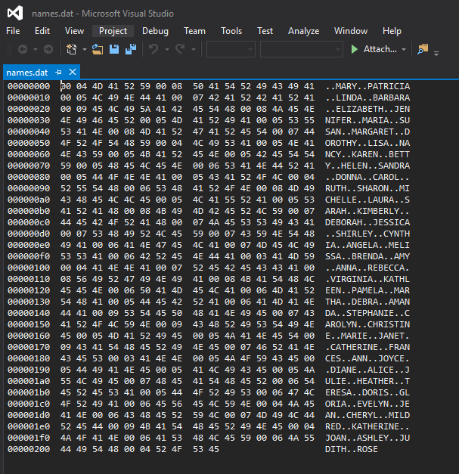Expand the Attach button dropdown arrow
Viewport: 459px width, 474px height.
coord(404,49)
